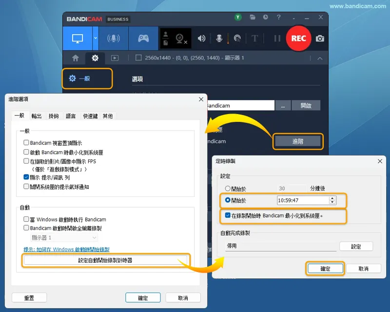Image resolution: width=390 pixels, height=312 pixels.
Task: Switch to 掛鉤 tab
Action: point(54,116)
